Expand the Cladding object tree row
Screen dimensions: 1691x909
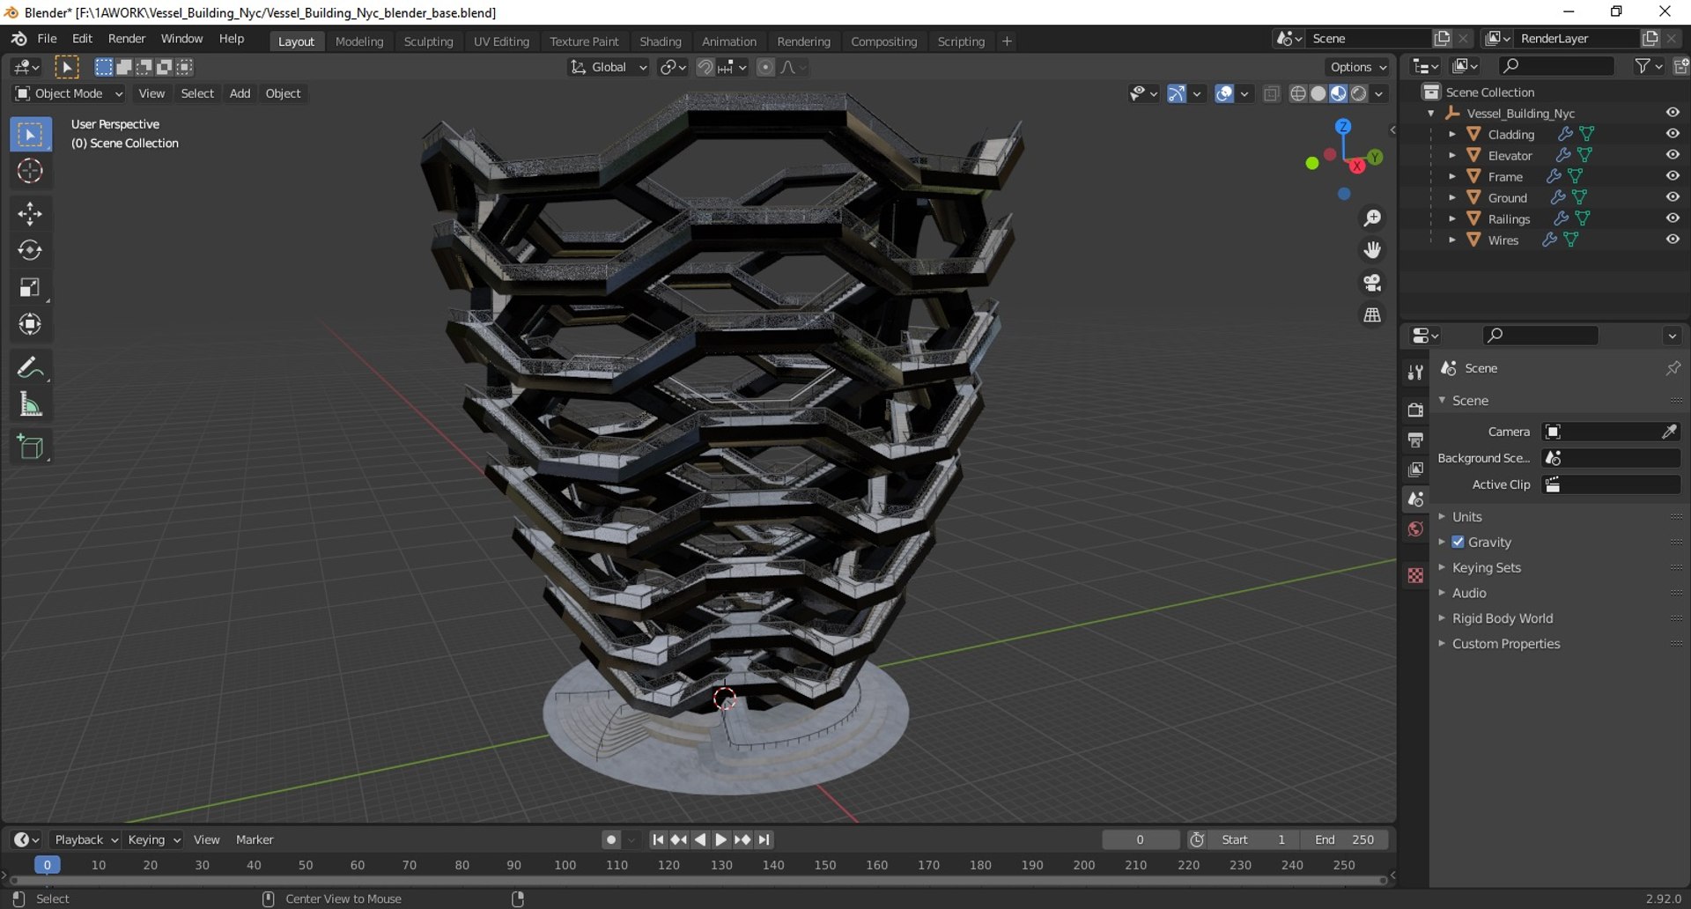[1451, 134]
